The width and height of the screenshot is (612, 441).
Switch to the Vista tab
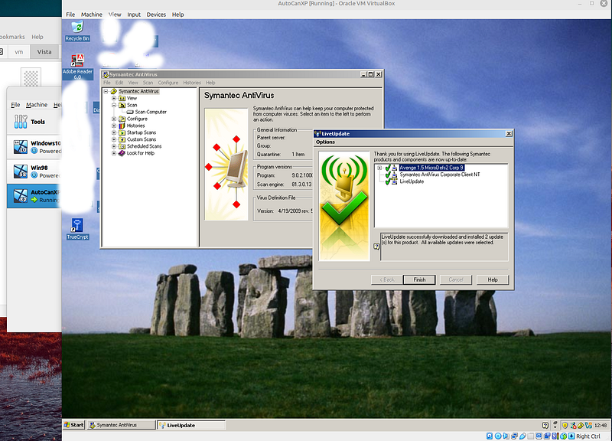coord(44,51)
